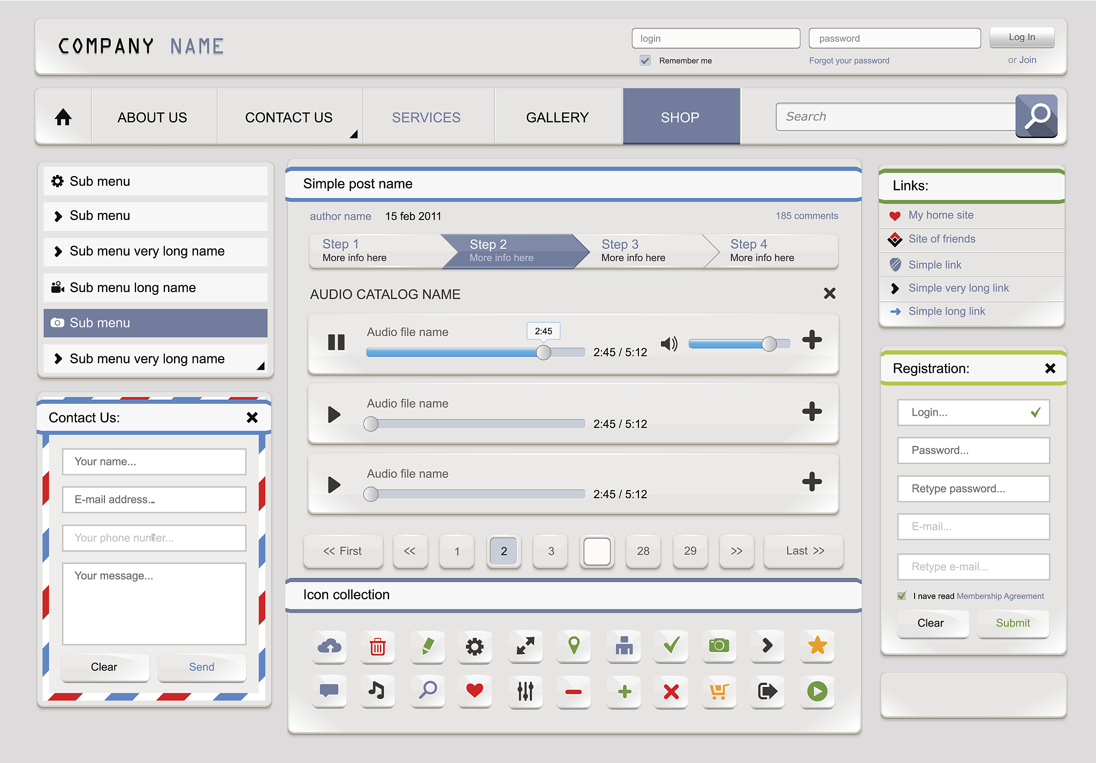Pause the first audio file

336,342
